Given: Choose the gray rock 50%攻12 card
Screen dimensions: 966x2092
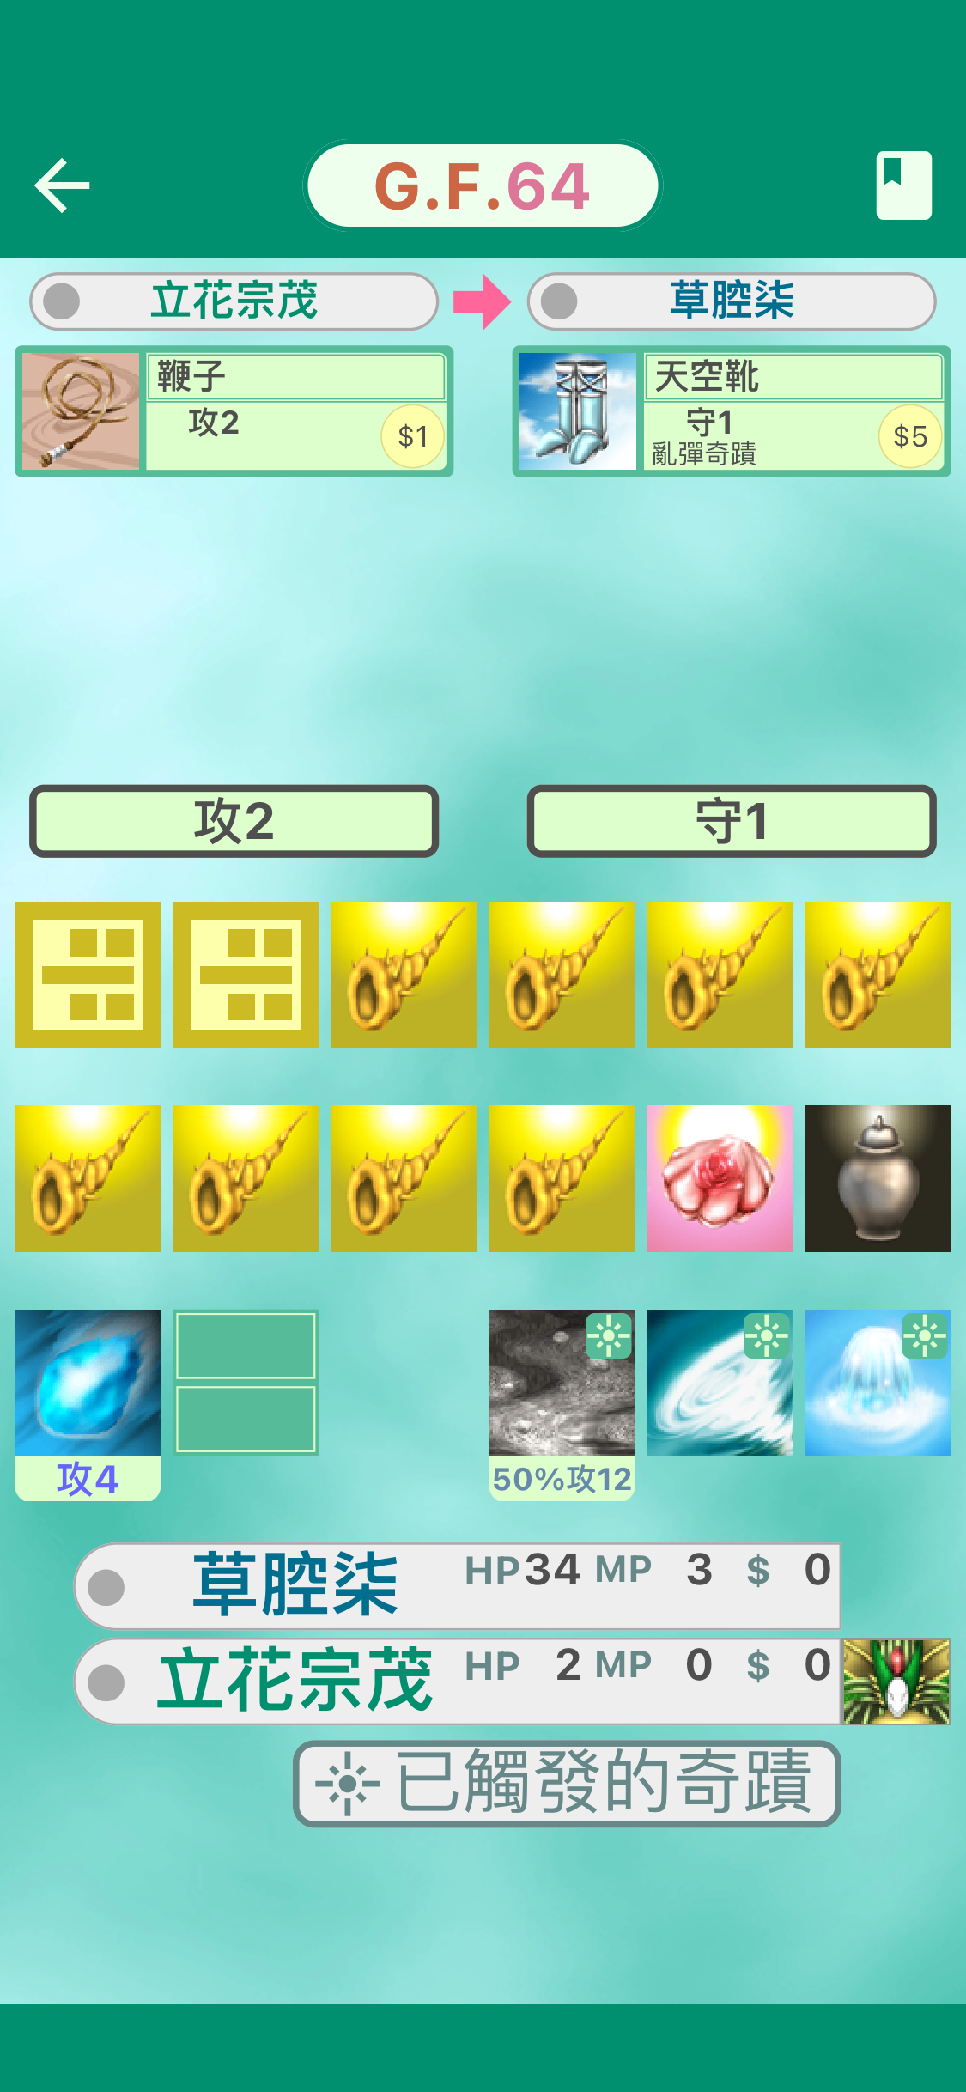Looking at the screenshot, I should (562, 1404).
